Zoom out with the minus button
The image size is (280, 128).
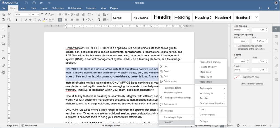pyautogui.click(x=250, y=126)
